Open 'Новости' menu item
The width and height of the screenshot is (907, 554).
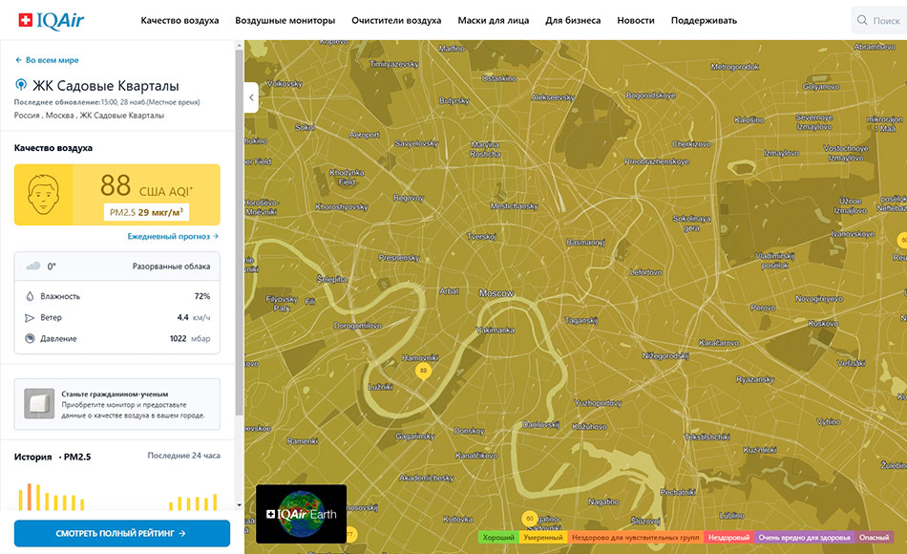(636, 20)
